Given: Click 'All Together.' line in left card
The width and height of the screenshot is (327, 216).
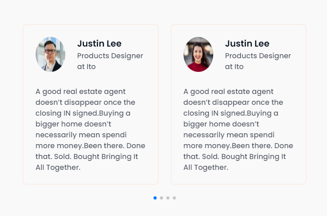Looking at the screenshot, I should (58, 167).
